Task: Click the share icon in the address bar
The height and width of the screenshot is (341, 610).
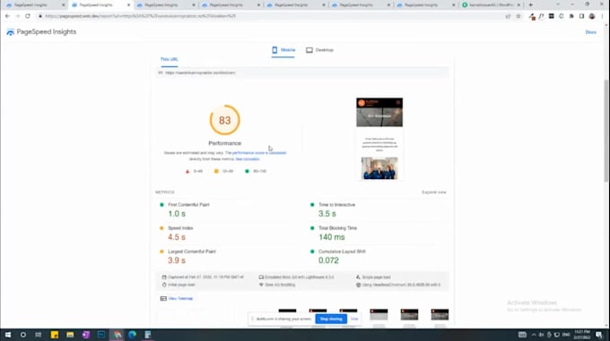Action: click(508, 16)
